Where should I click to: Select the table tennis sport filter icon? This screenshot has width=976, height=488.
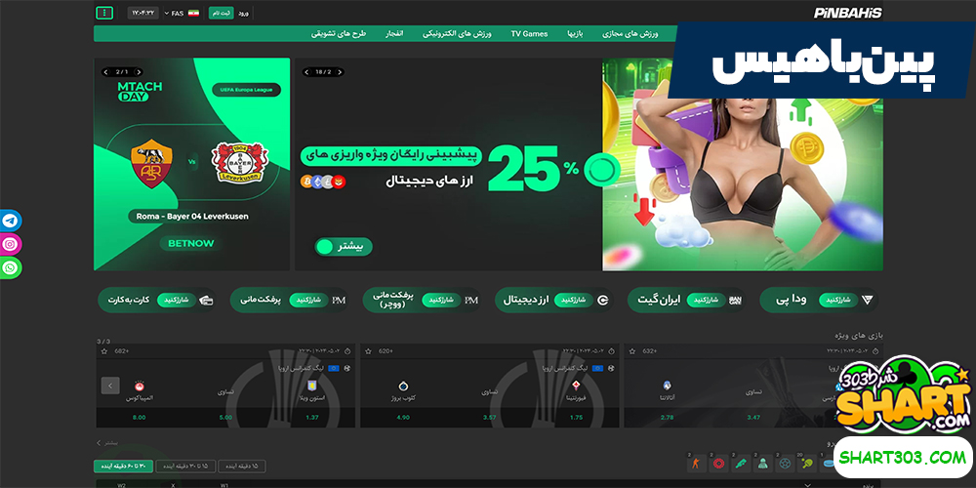[x=808, y=463]
